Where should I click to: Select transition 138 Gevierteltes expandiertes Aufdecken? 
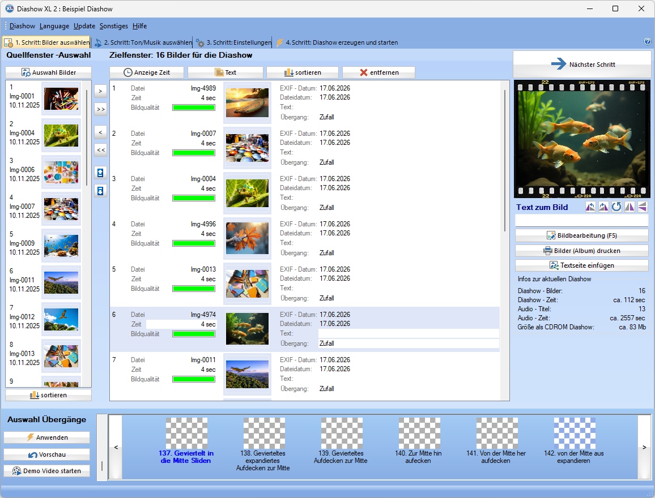[x=263, y=445]
